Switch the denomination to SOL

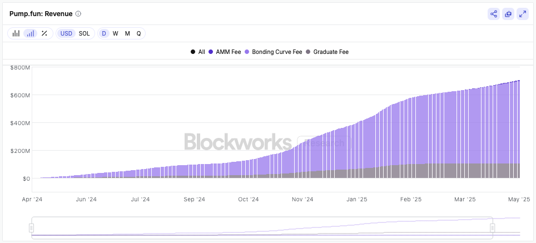pos(84,33)
